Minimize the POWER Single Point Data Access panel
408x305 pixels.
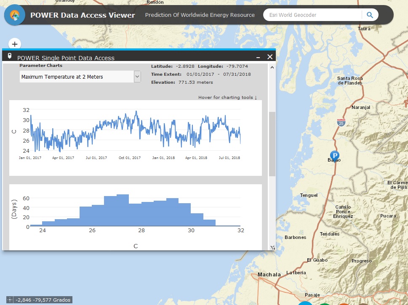[259, 57]
